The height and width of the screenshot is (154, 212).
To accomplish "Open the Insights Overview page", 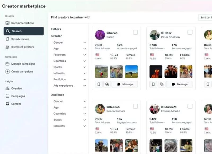I will tap(16, 88).
